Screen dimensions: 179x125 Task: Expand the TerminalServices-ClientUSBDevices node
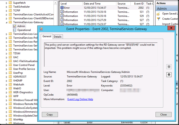[6, 19]
